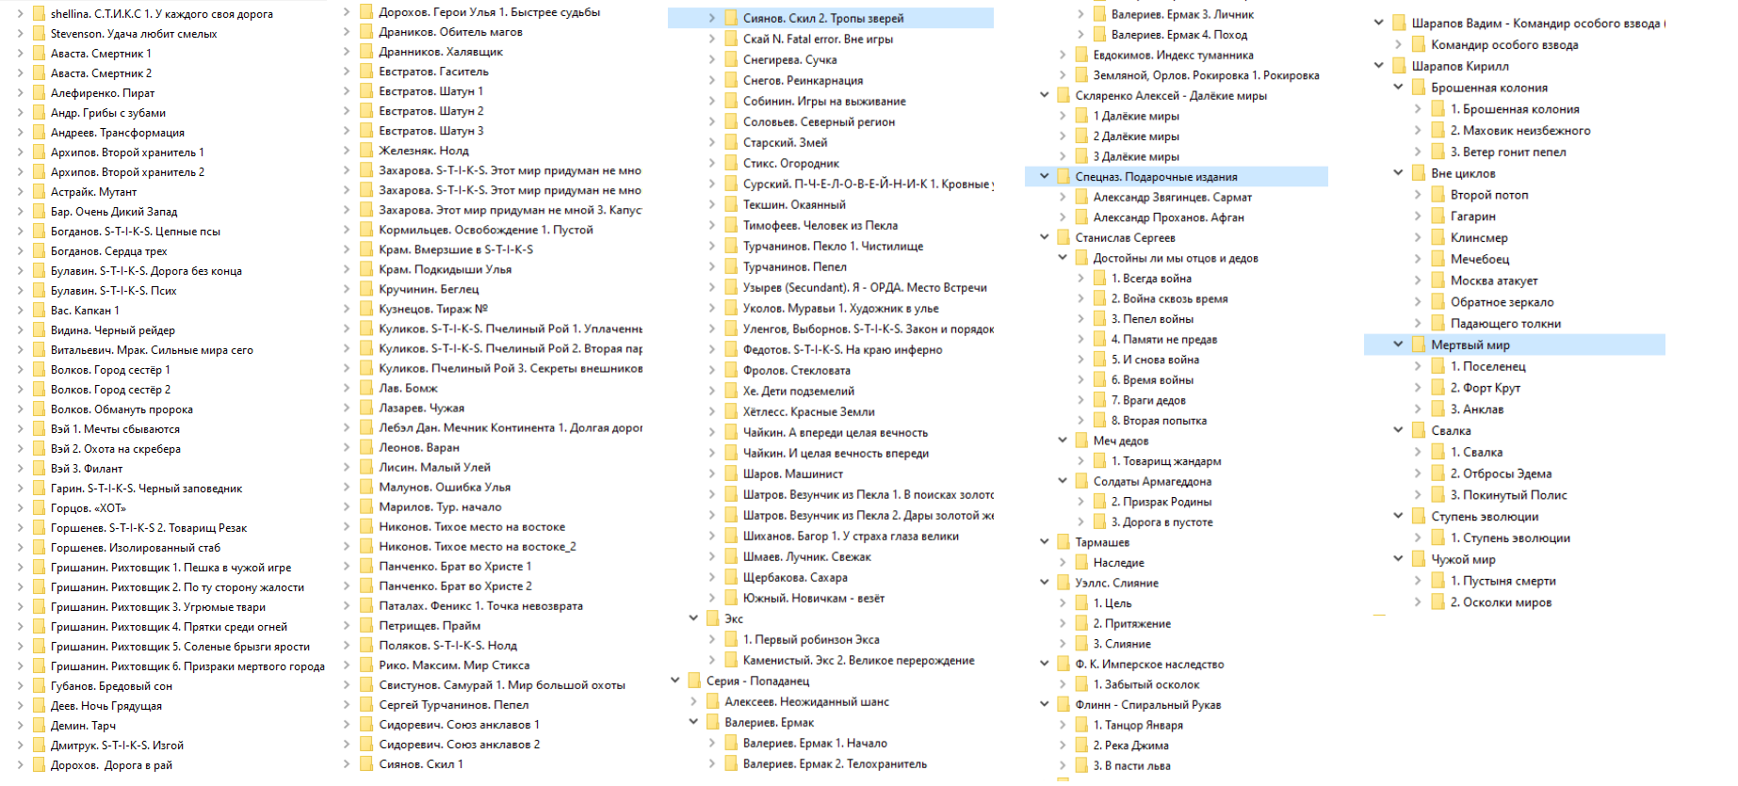Expand the Алексеев. Неожиданный шанс folder
Screen dimensions: 1738x786
pos(693,701)
